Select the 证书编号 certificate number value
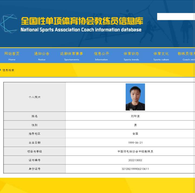This screenshot has width=195, height=193. (x=135, y=160)
